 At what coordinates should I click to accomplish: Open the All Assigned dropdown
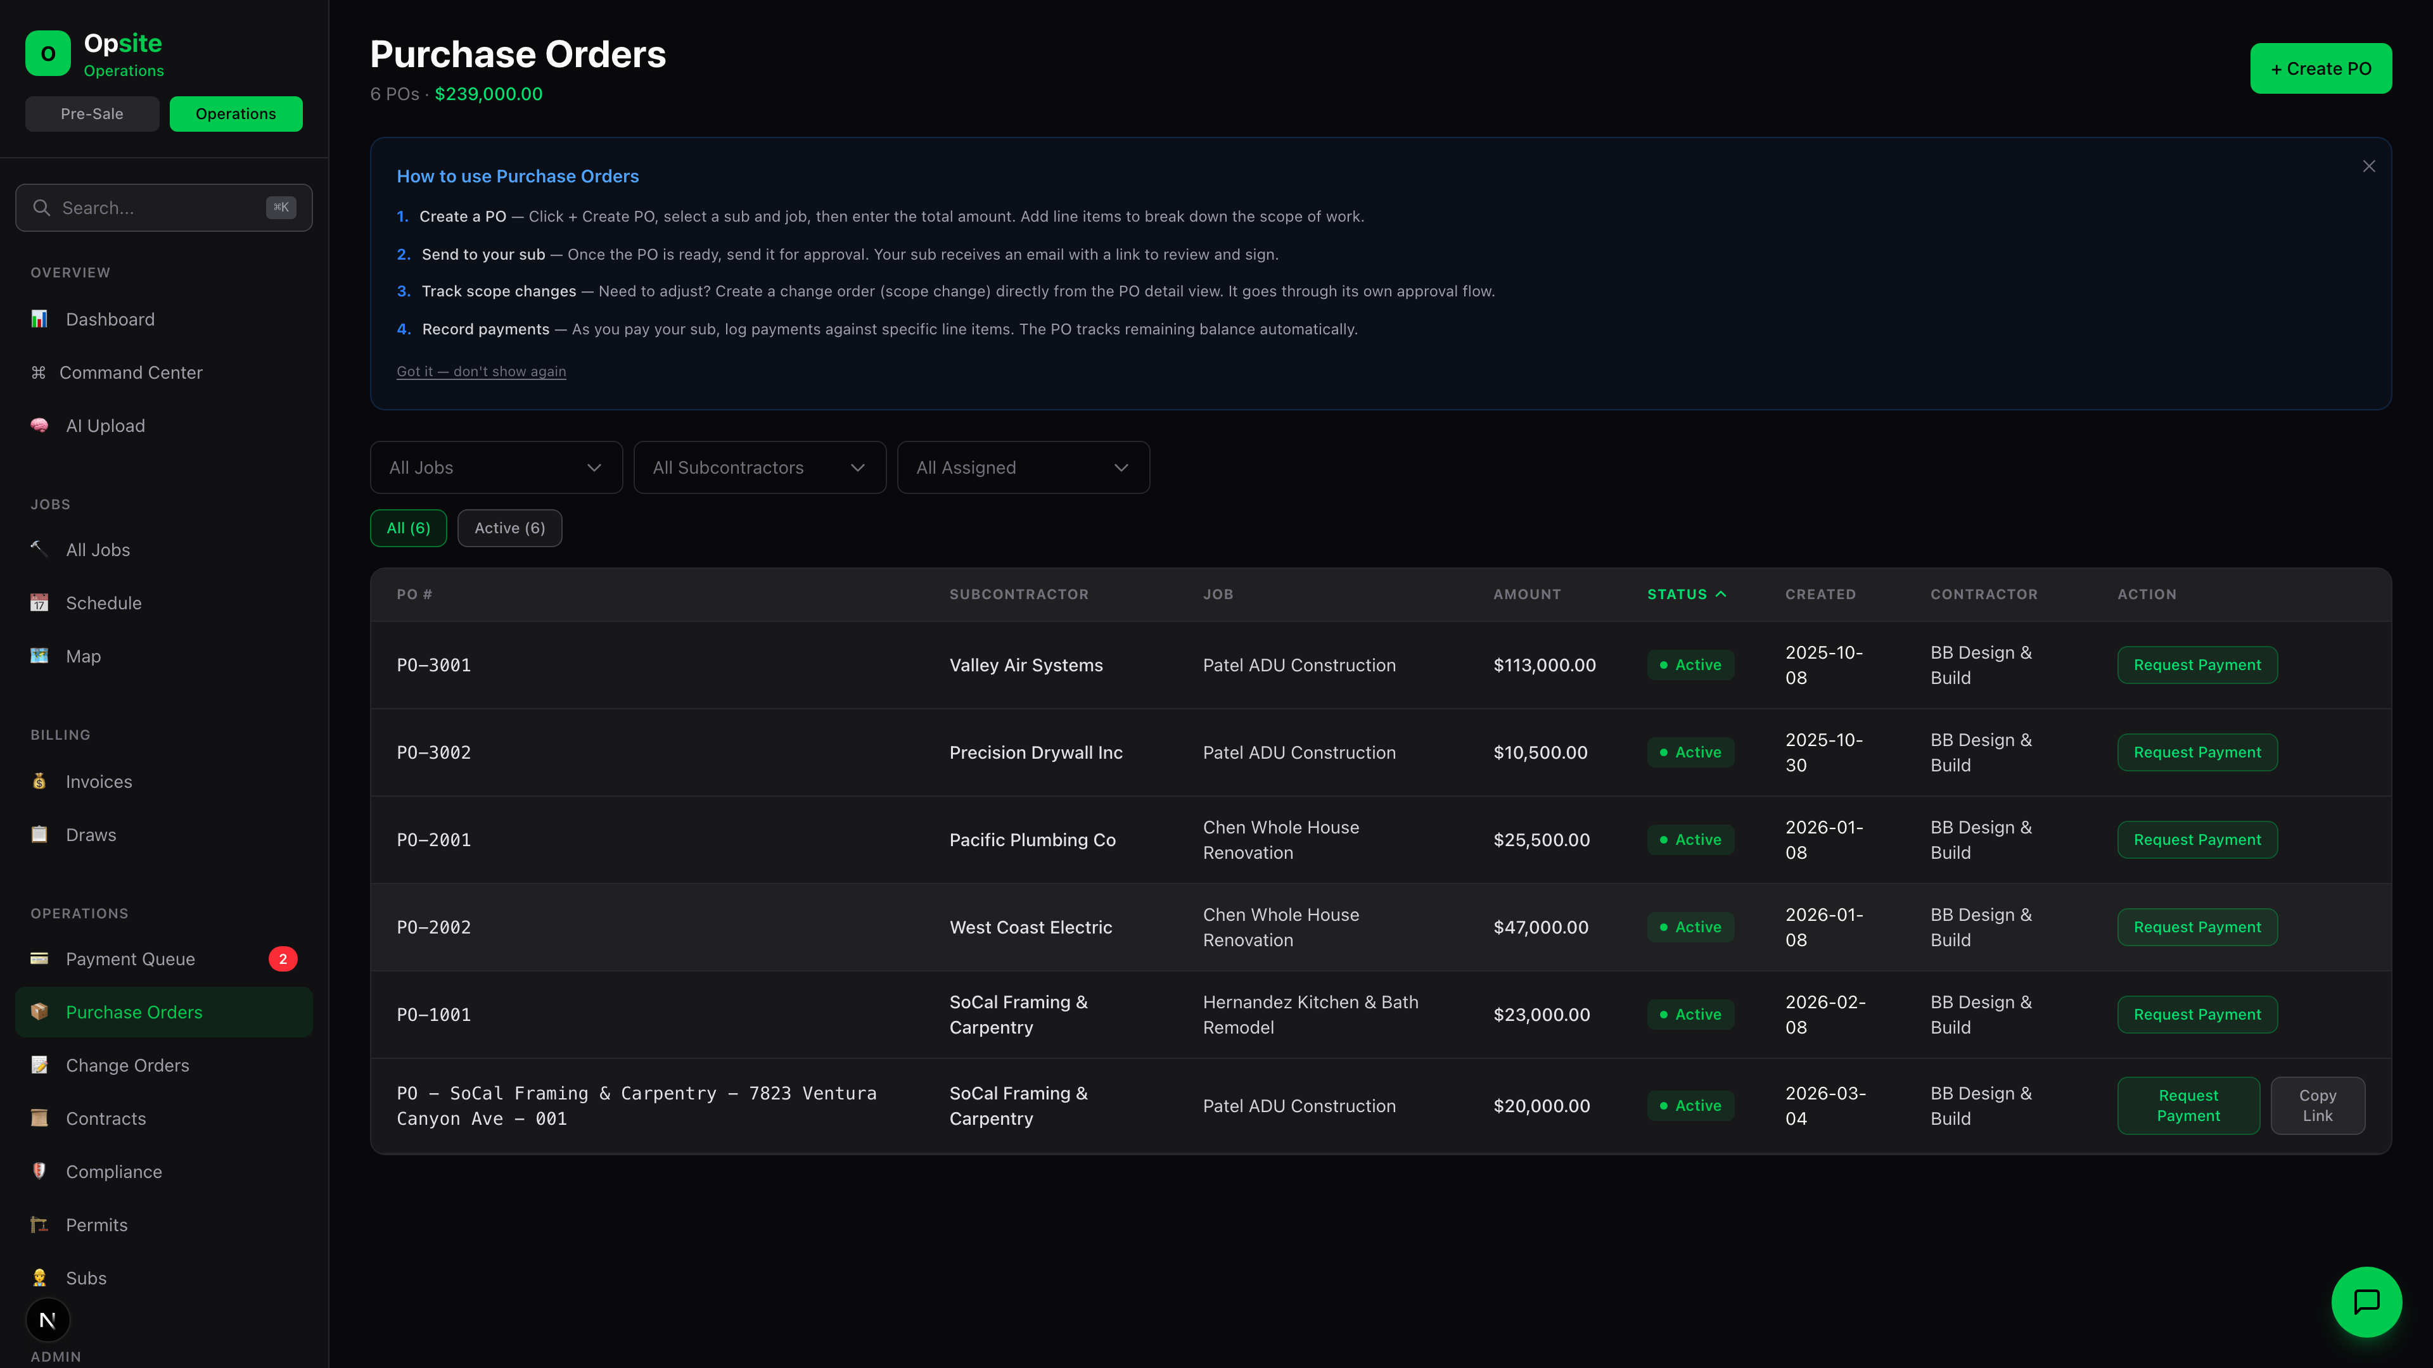[x=1023, y=467]
